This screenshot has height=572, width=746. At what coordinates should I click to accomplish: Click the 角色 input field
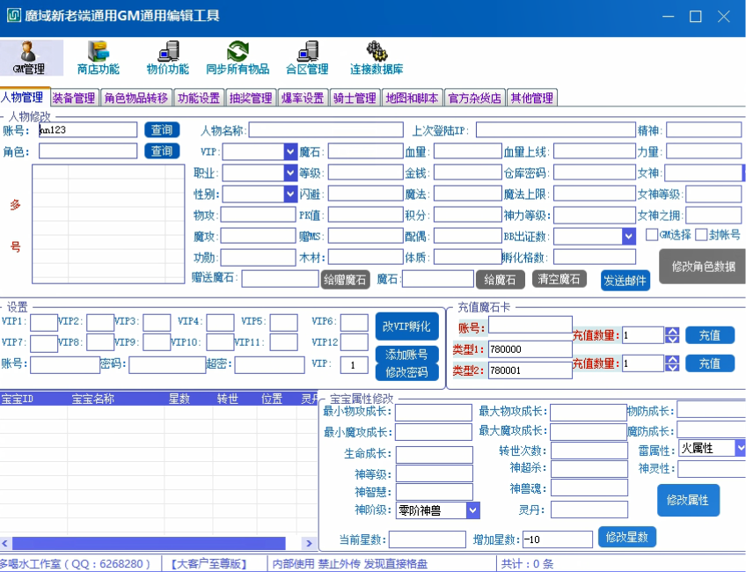pyautogui.click(x=88, y=151)
